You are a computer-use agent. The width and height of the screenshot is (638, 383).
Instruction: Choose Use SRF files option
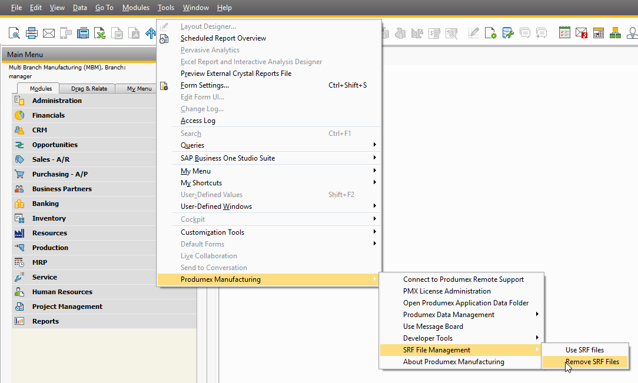[584, 350]
